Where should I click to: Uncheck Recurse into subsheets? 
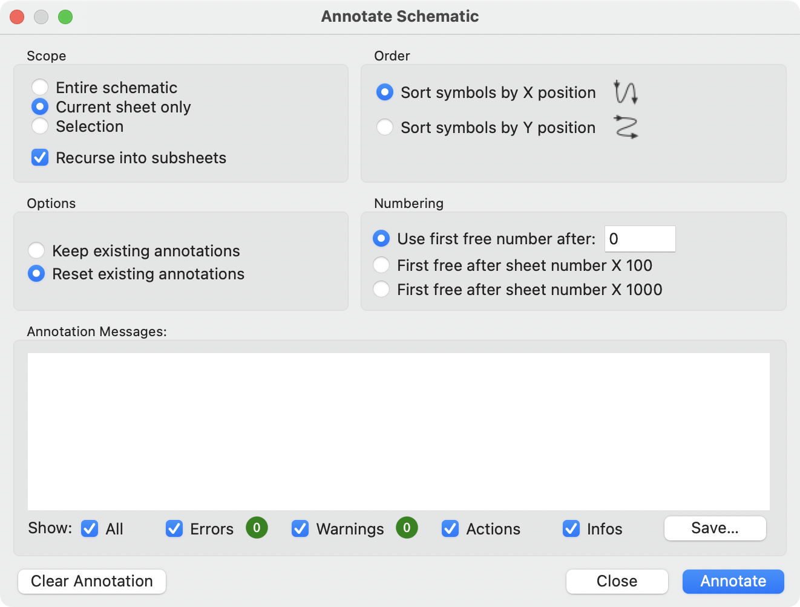[39, 157]
